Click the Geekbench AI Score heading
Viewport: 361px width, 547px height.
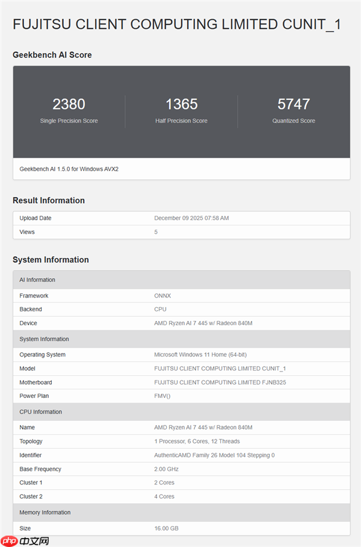coord(52,55)
